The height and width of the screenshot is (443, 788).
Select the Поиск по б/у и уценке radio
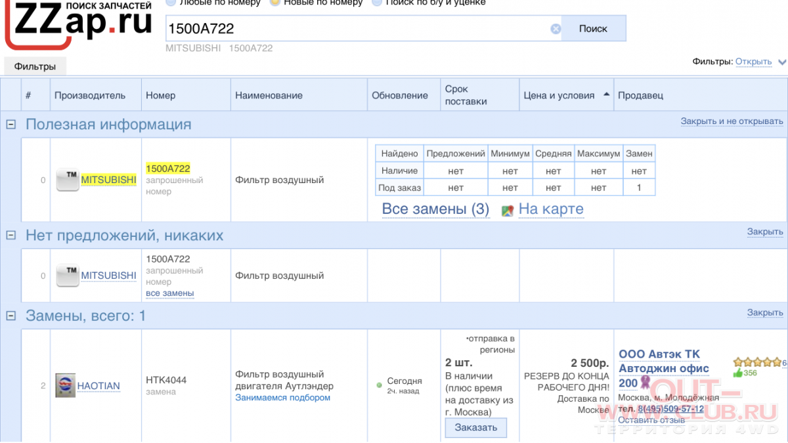coord(377,3)
